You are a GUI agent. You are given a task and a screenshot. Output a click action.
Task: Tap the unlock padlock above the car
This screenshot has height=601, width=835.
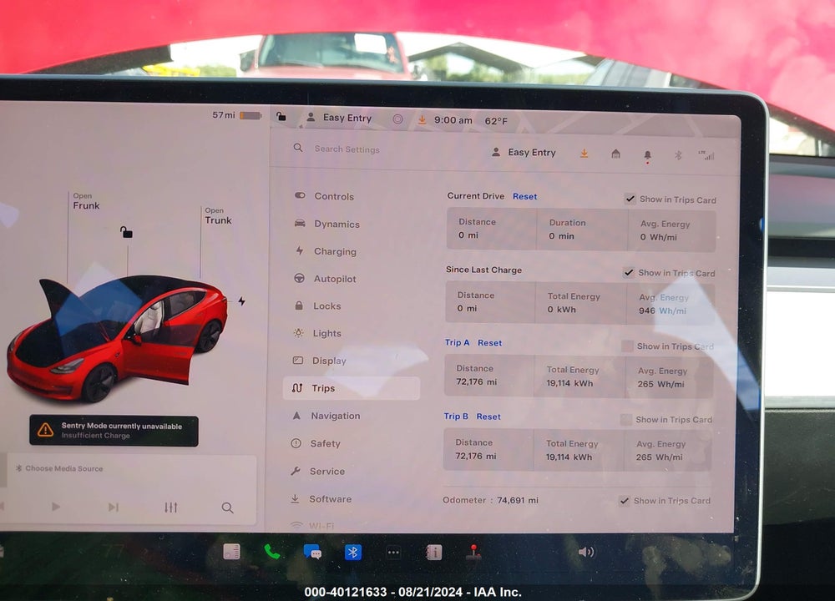pos(126,232)
